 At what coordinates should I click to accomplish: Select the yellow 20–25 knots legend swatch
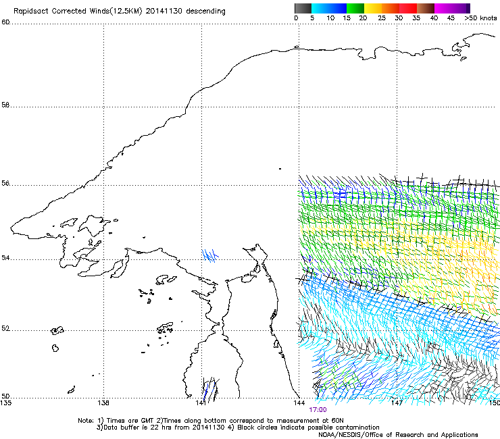click(373, 8)
